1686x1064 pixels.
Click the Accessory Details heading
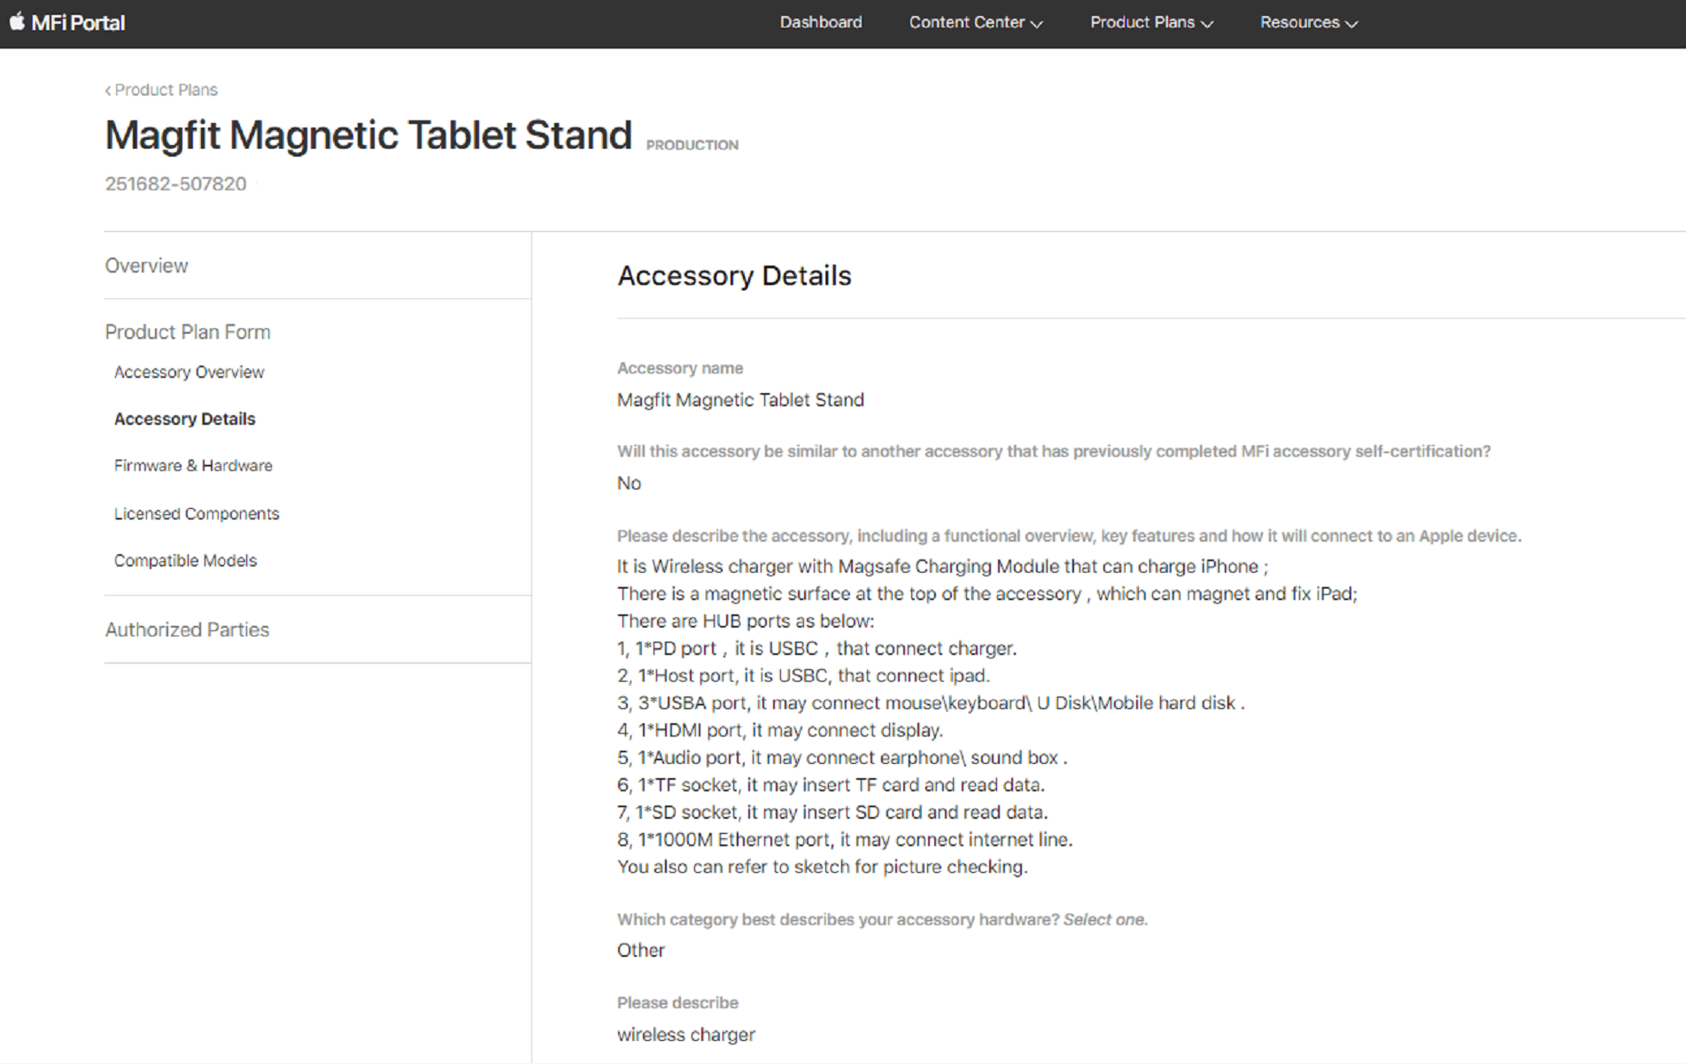tap(734, 276)
